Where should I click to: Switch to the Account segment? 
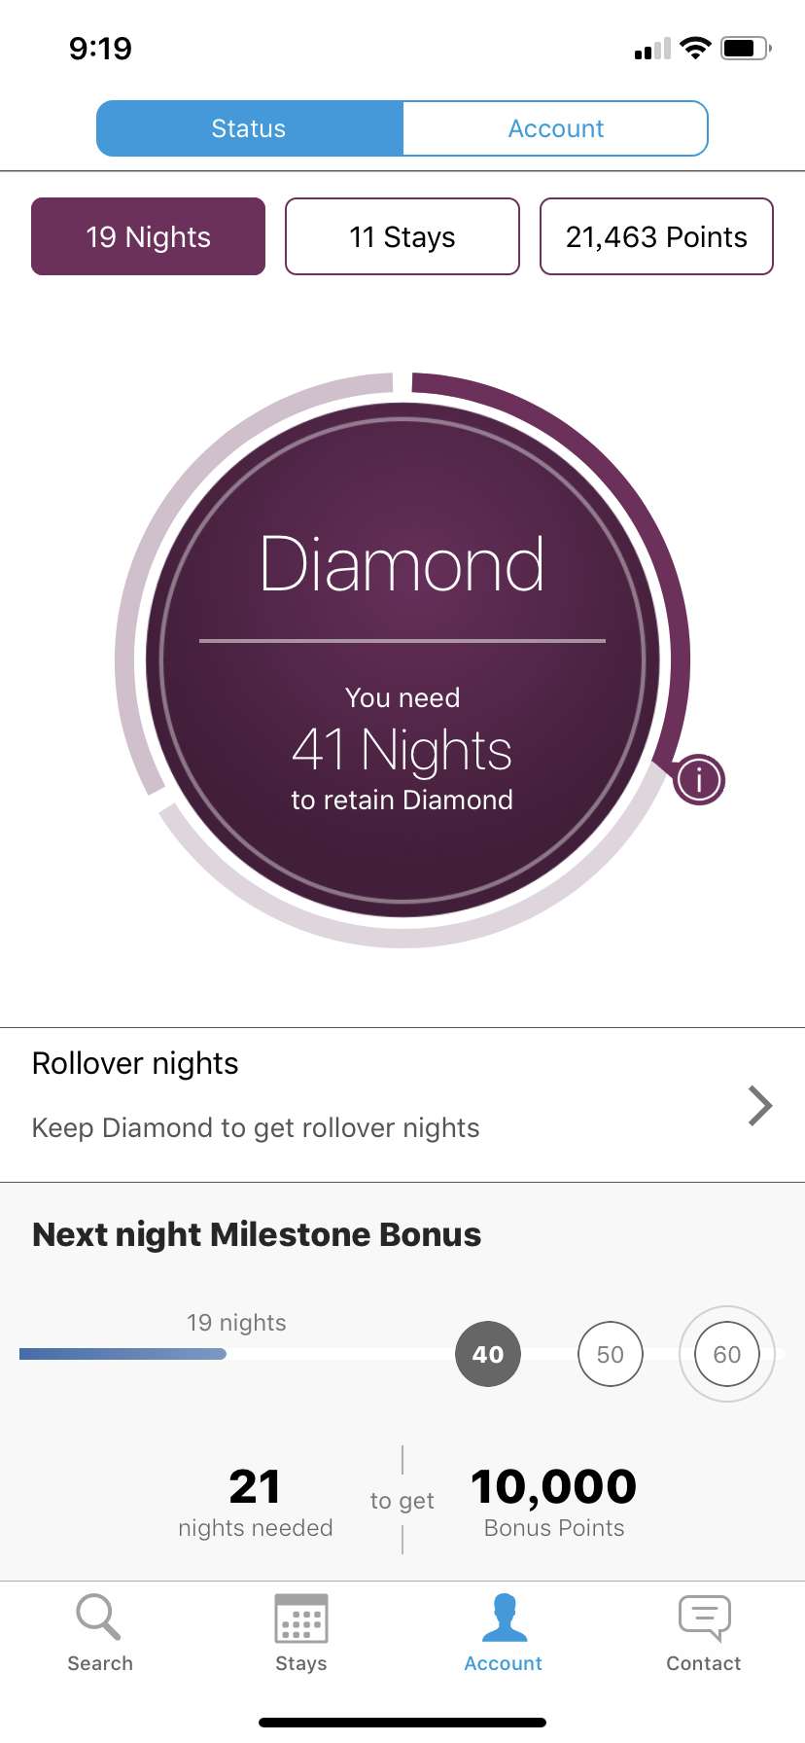click(x=555, y=128)
